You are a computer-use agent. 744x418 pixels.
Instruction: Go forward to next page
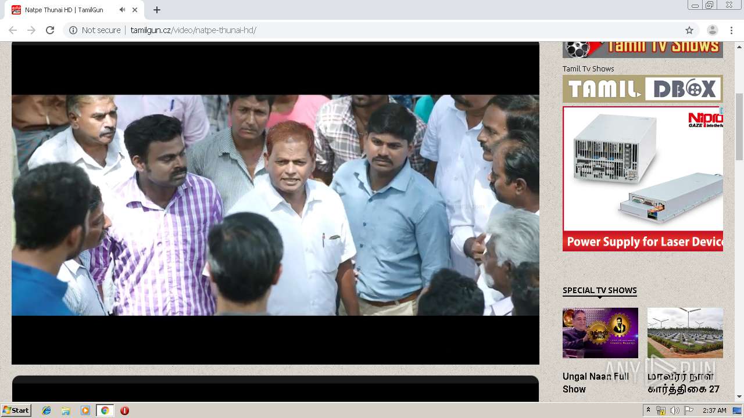coord(31,30)
